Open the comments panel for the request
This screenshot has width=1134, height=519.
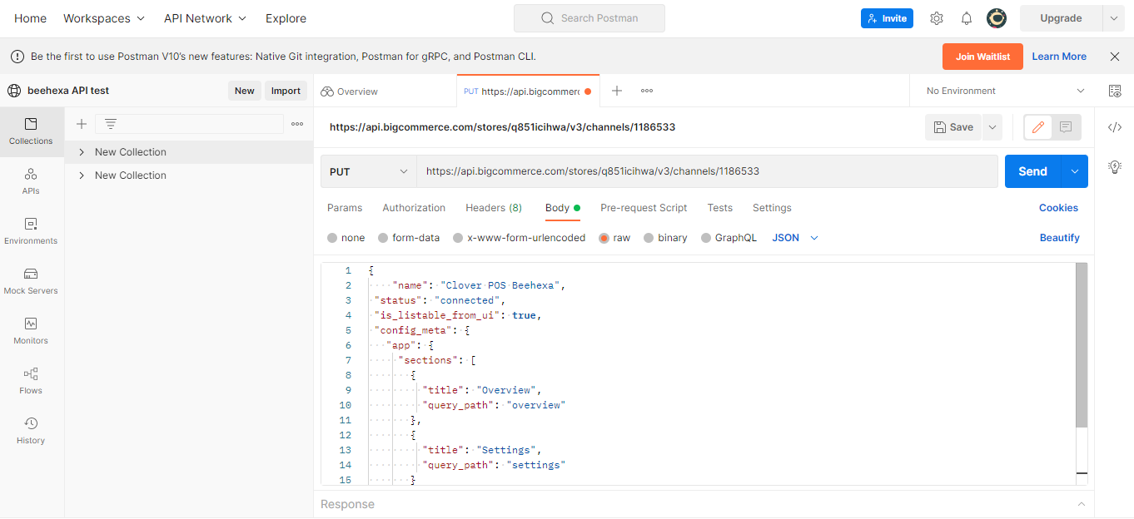coord(1066,126)
